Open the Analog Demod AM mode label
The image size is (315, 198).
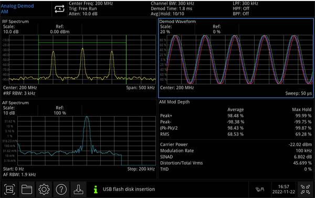click(17, 8)
